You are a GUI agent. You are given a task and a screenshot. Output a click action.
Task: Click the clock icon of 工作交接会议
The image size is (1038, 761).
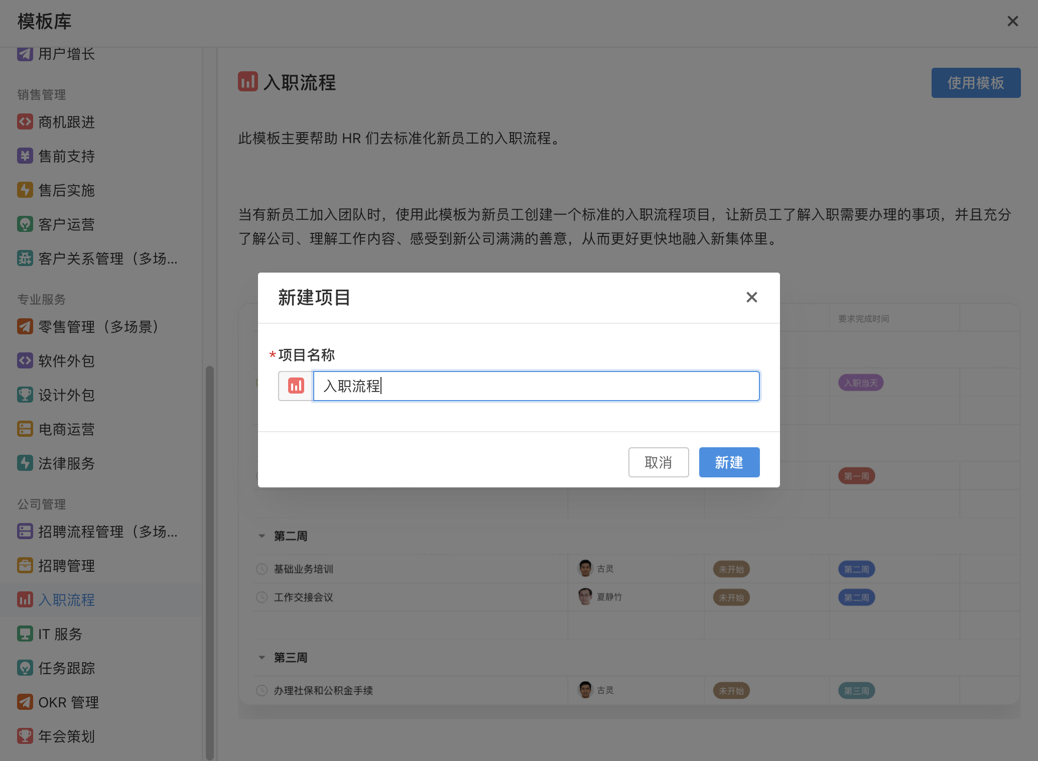pyautogui.click(x=262, y=597)
